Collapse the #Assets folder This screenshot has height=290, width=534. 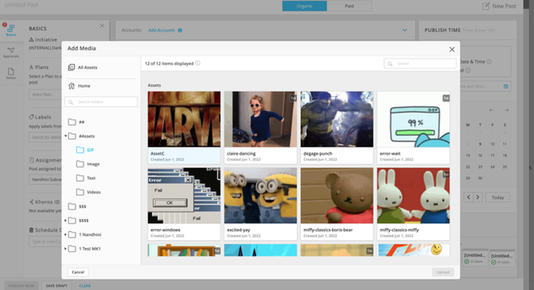[65, 136]
